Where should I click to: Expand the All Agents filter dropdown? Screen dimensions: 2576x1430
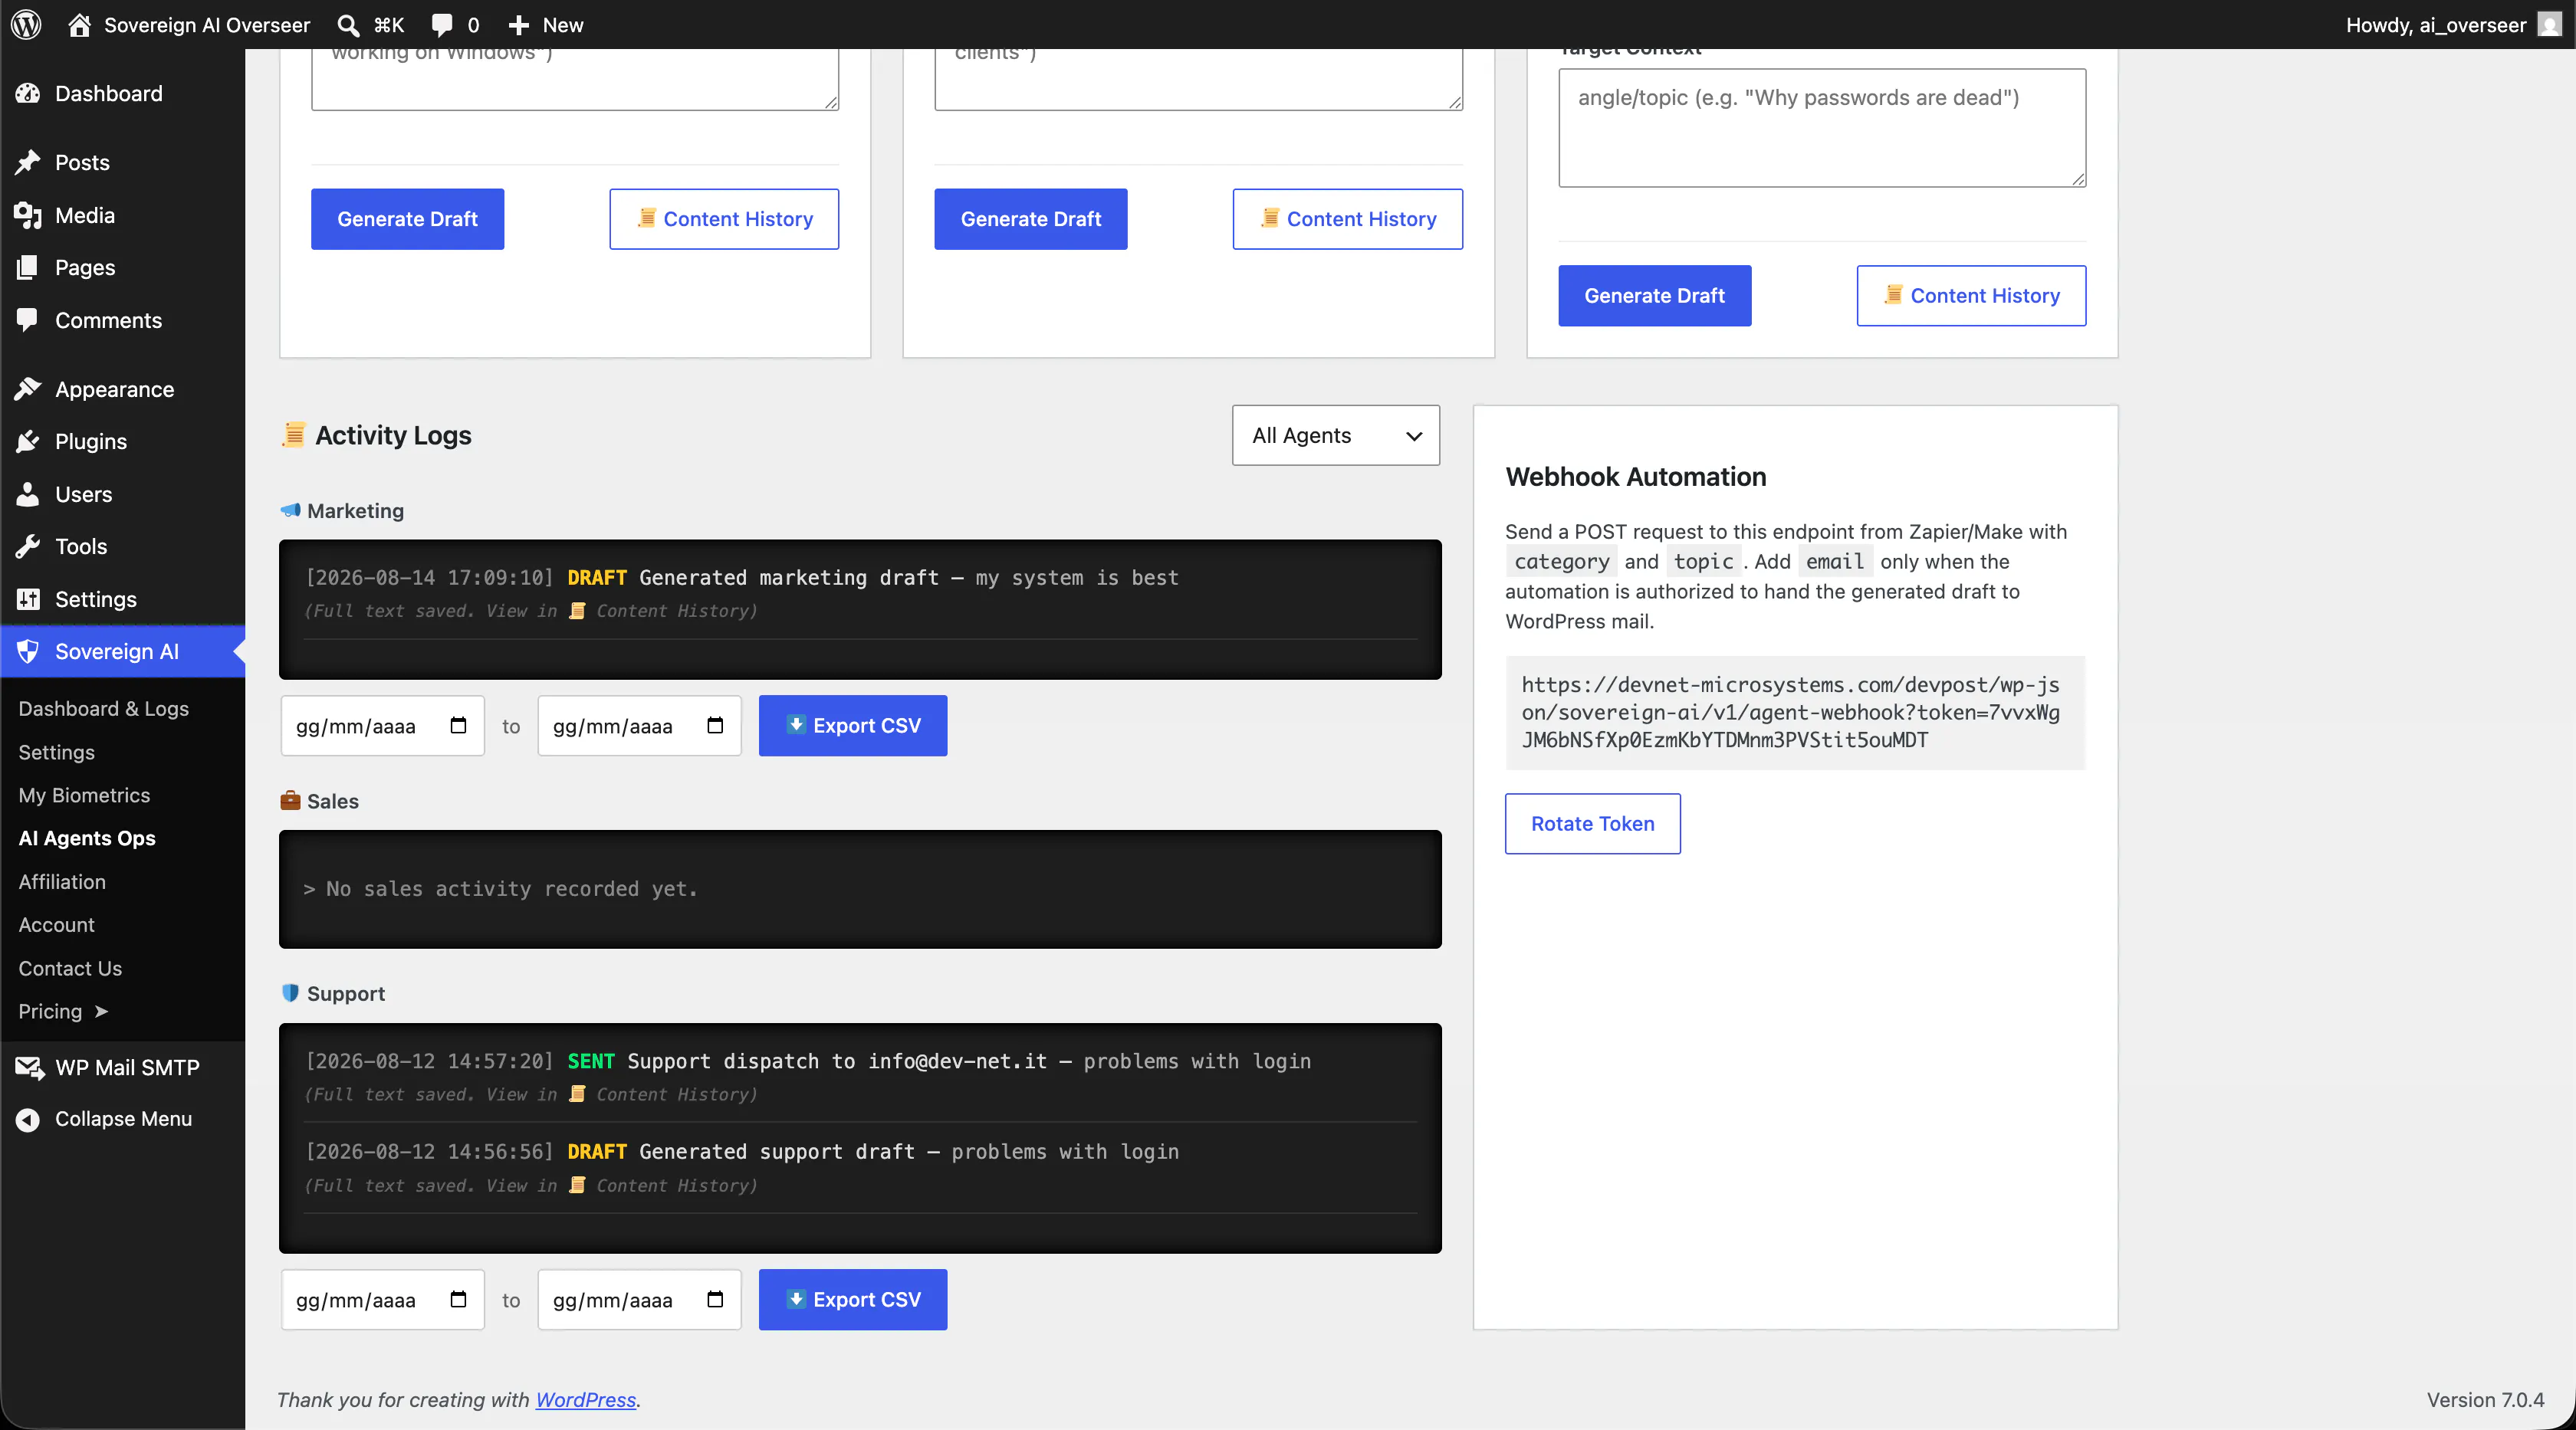click(1336, 436)
